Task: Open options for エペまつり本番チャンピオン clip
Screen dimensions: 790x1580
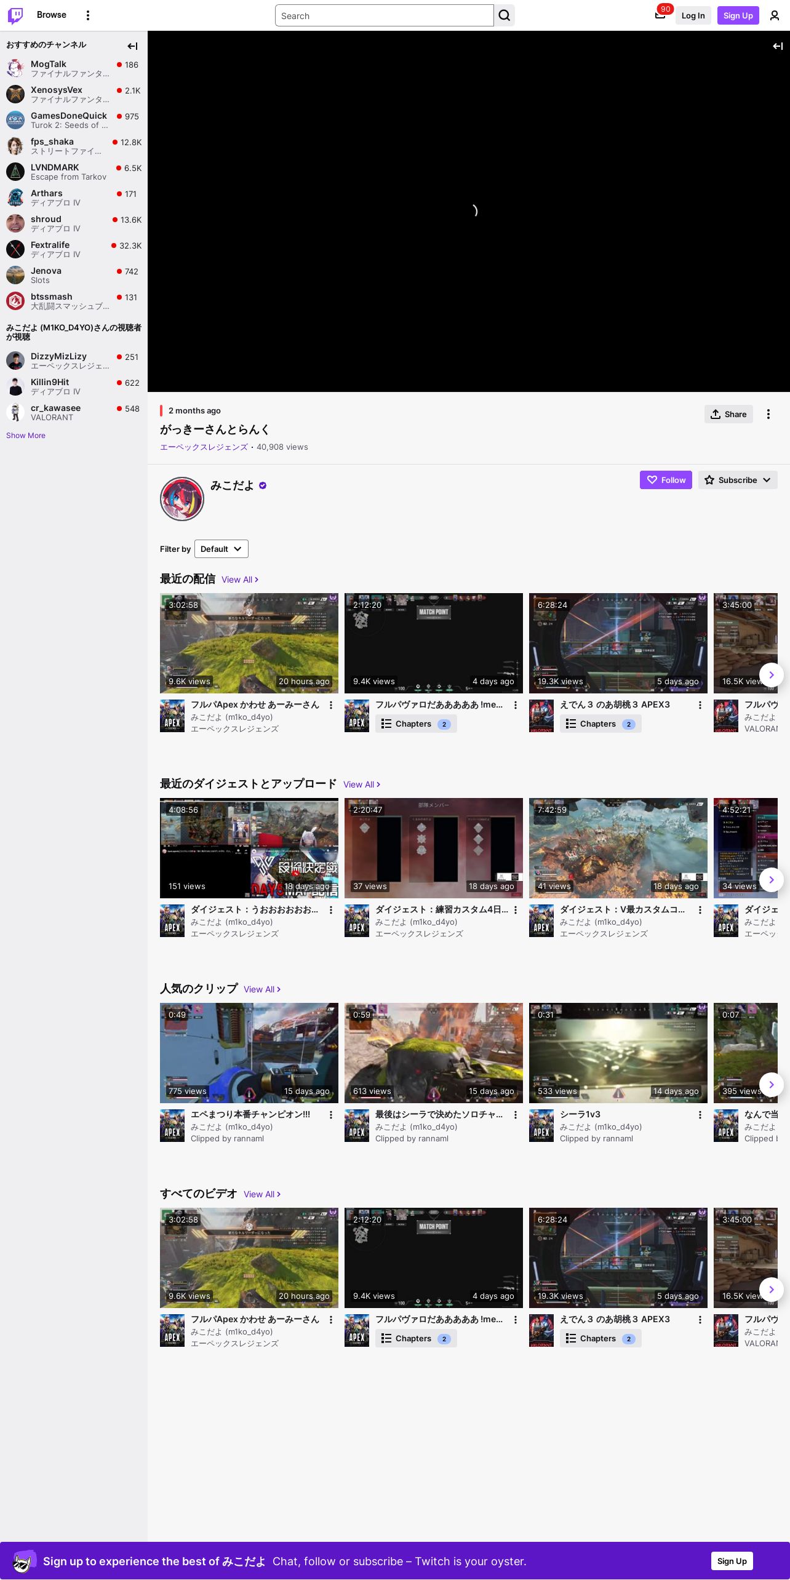Action: (331, 1115)
